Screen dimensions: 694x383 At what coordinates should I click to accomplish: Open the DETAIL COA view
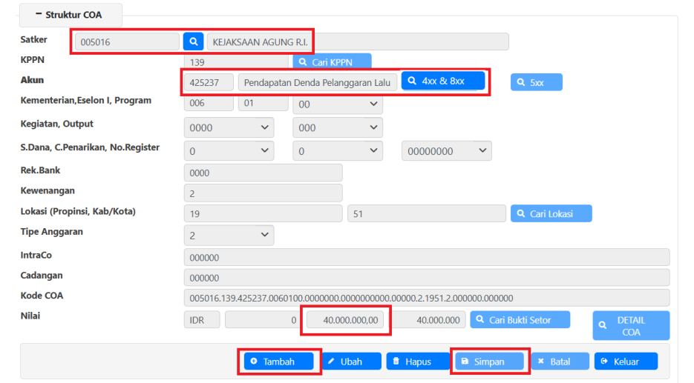coord(630,326)
